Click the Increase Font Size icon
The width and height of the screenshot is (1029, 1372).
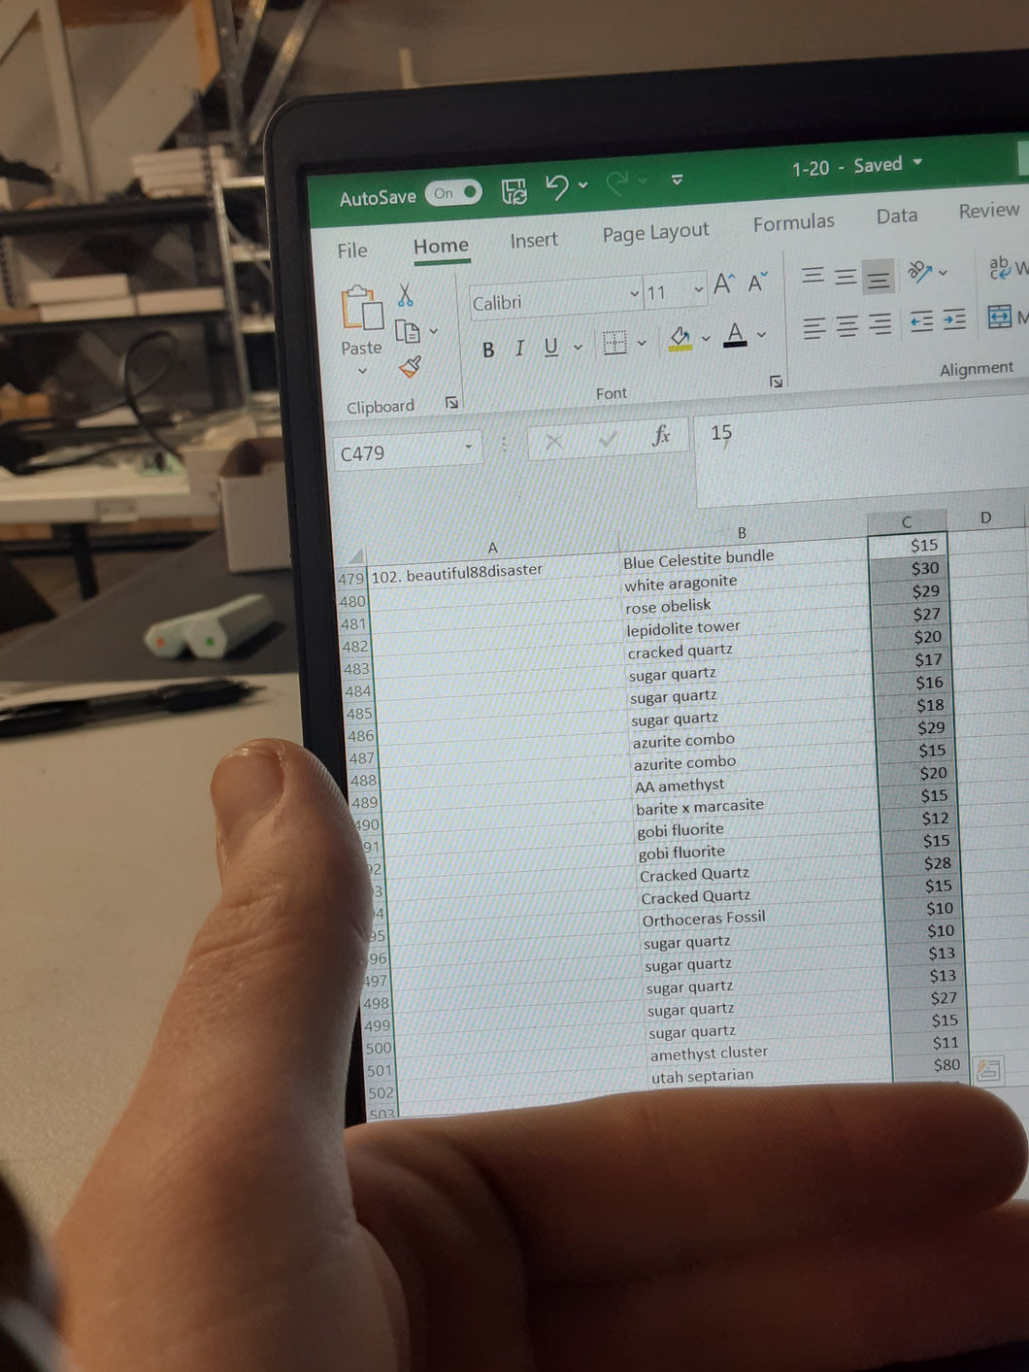(x=723, y=284)
